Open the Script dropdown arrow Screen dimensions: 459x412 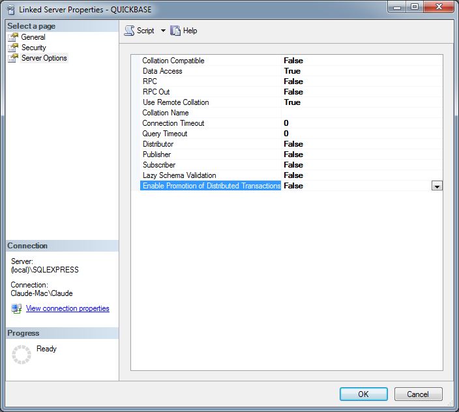tap(163, 31)
